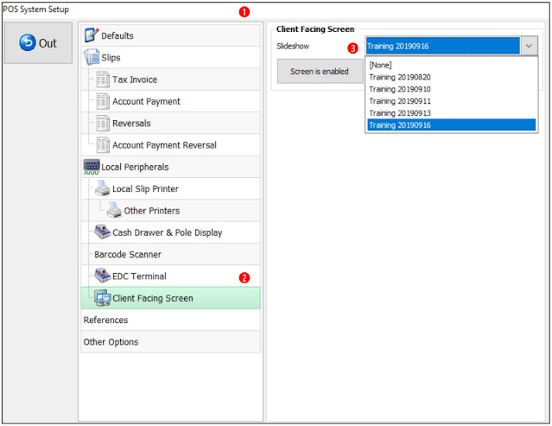Open the Barcode Scanner settings
Screen dimensions: 552x426
coord(171,254)
